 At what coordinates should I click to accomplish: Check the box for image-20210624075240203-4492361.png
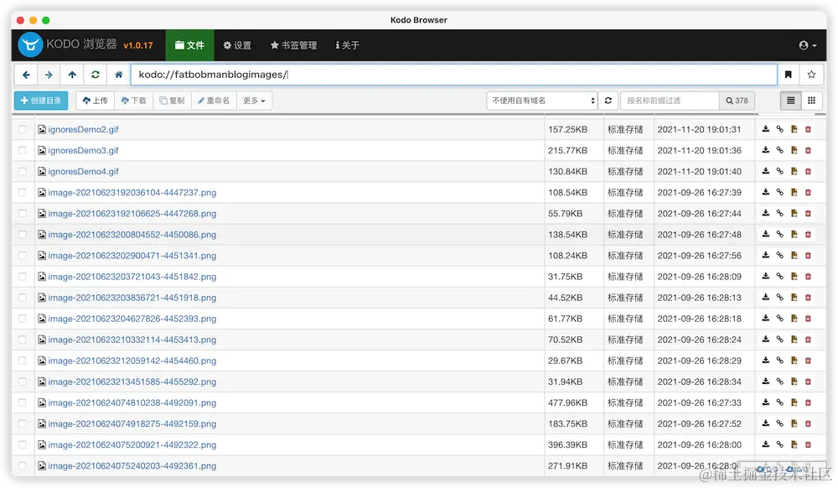22,465
